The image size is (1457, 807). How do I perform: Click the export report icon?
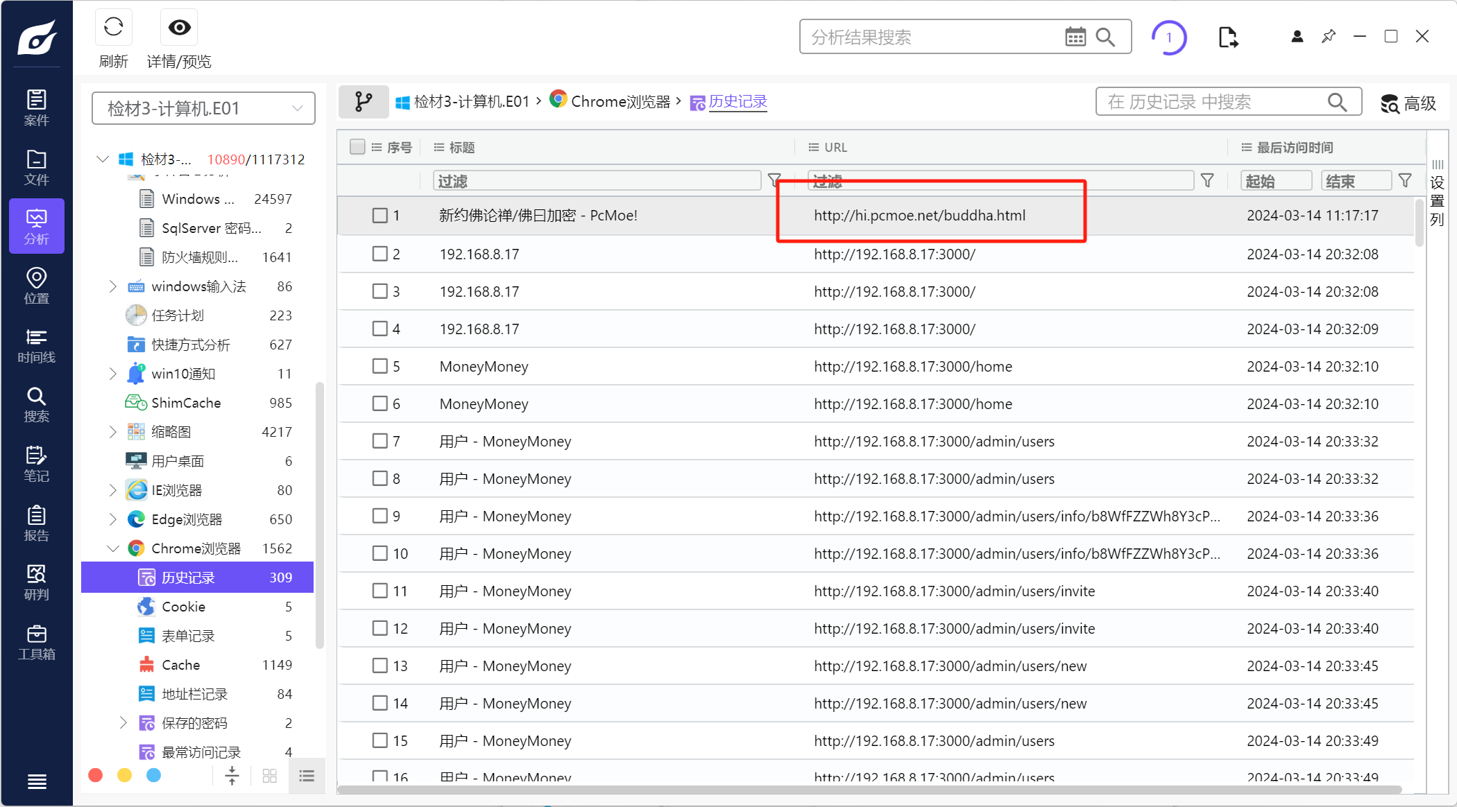click(x=1228, y=37)
